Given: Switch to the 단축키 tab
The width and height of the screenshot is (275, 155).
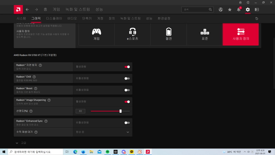Looking at the screenshot, I should pyautogui.click(x=87, y=18).
